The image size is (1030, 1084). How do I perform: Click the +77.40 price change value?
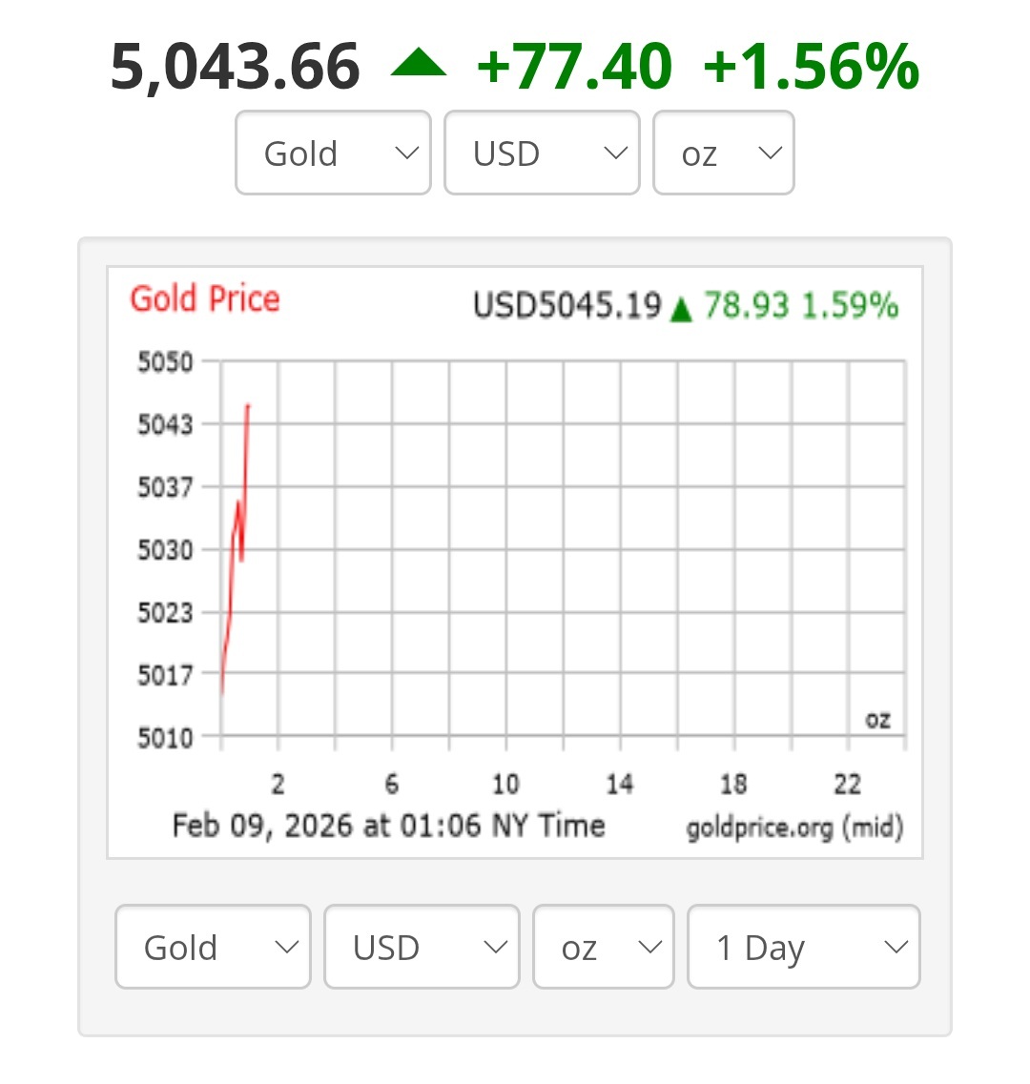click(574, 67)
